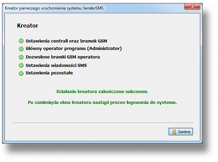Image resolution: width=218 pixels, height=162 pixels.
Task: Select the step Główny operator programu (Administrator)
Action: (74, 48)
